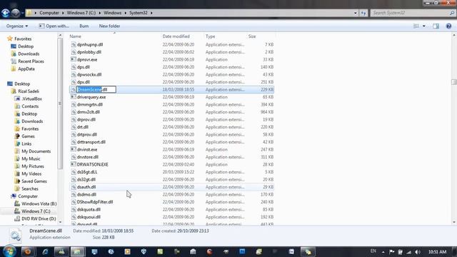
Task: Select Favorites in the navigation pane
Action: click(23, 39)
